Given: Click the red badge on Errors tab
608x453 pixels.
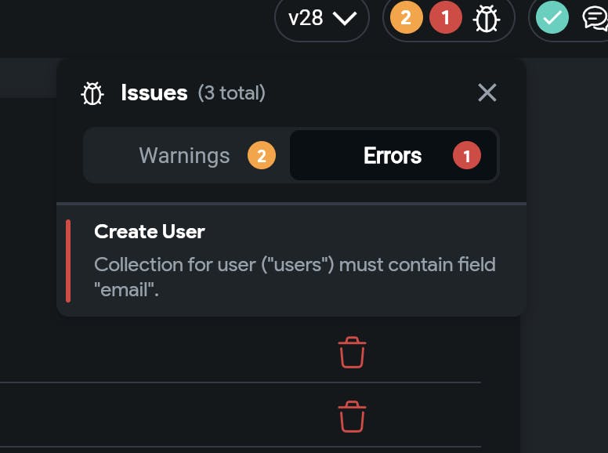Looking at the screenshot, I should 467,156.
